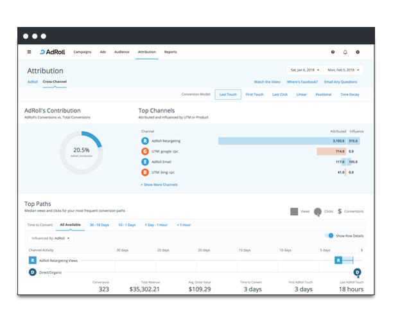Viewport: 393px width, 326px height.
Task: Expand Show More Channels
Action: click(159, 185)
